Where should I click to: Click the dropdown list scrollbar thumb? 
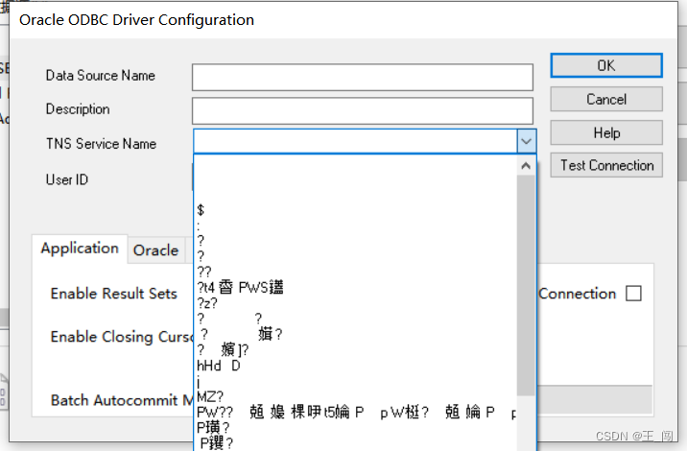pos(526,286)
